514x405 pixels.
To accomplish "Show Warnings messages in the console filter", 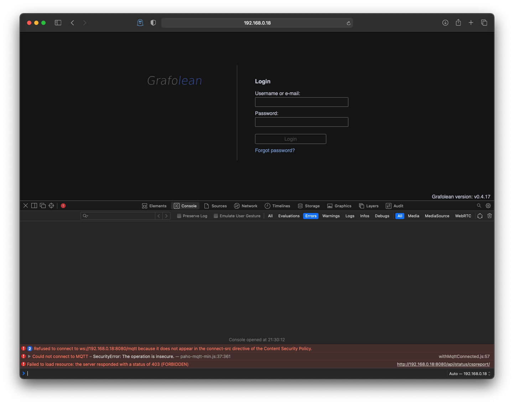I will pyautogui.click(x=331, y=216).
